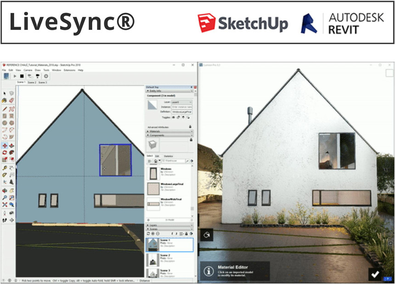Image resolution: width=395 pixels, height=284 pixels.
Task: Open the Layer dropdown in Entity Info
Action: click(x=181, y=102)
